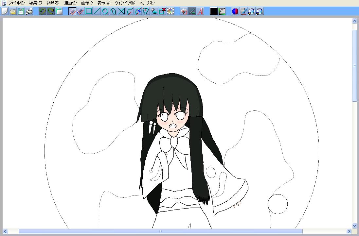This screenshot has height=236, width=359.
Task: Select the curve drawing tool
Action: click(x=130, y=11)
